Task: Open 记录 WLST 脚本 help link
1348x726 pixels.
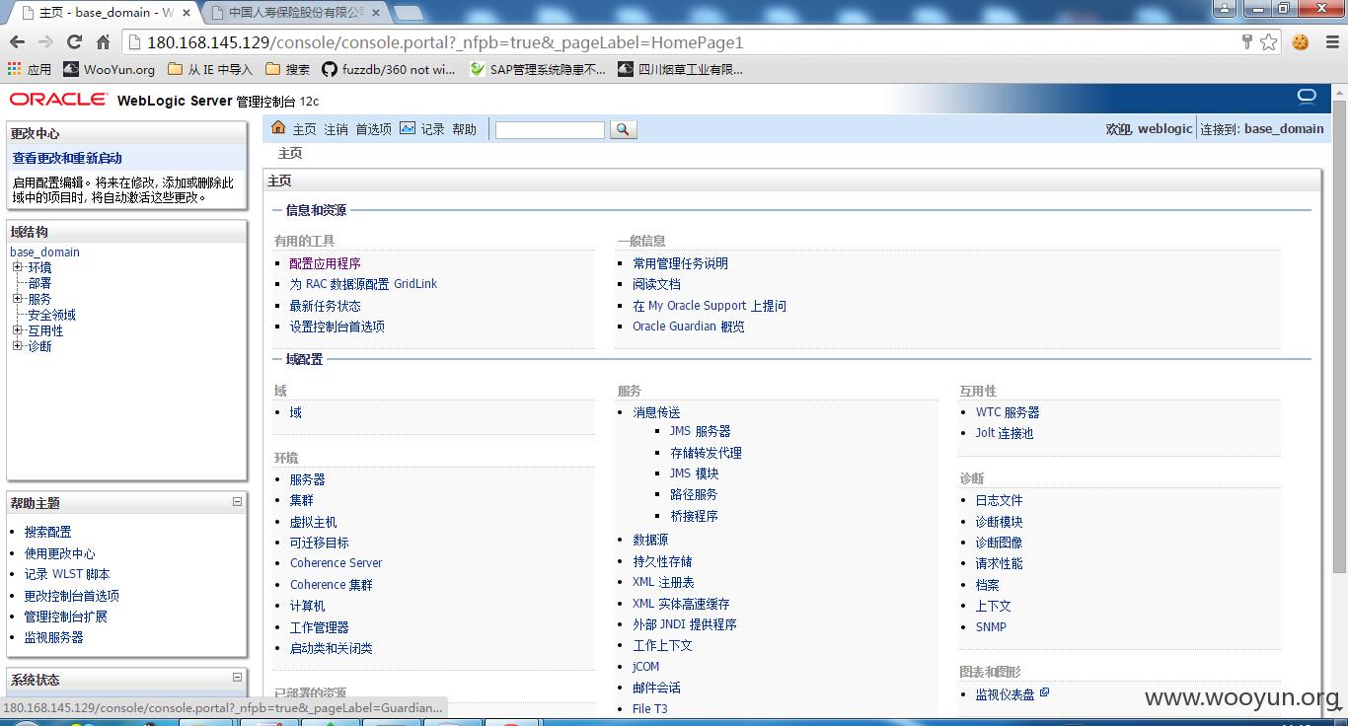Action: (x=67, y=574)
